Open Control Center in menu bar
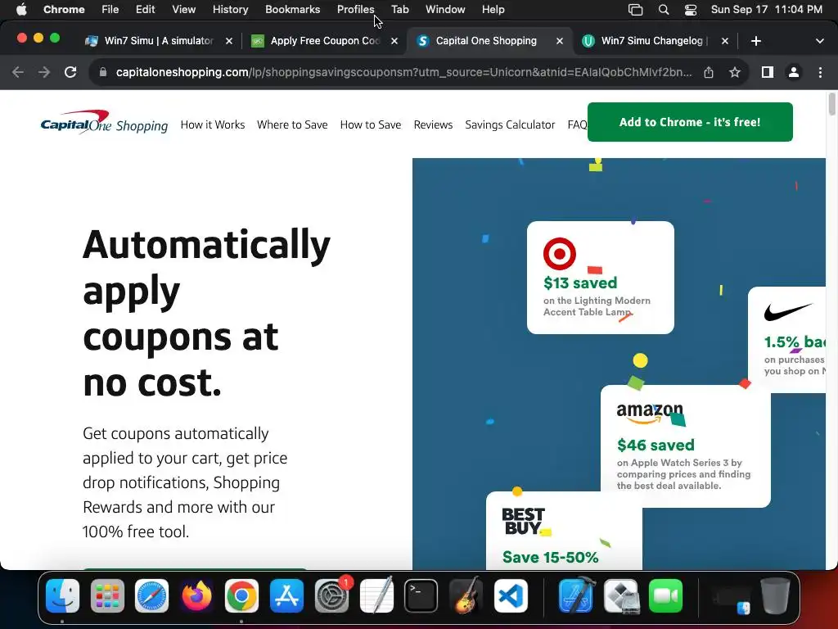838x629 pixels. [x=691, y=10]
